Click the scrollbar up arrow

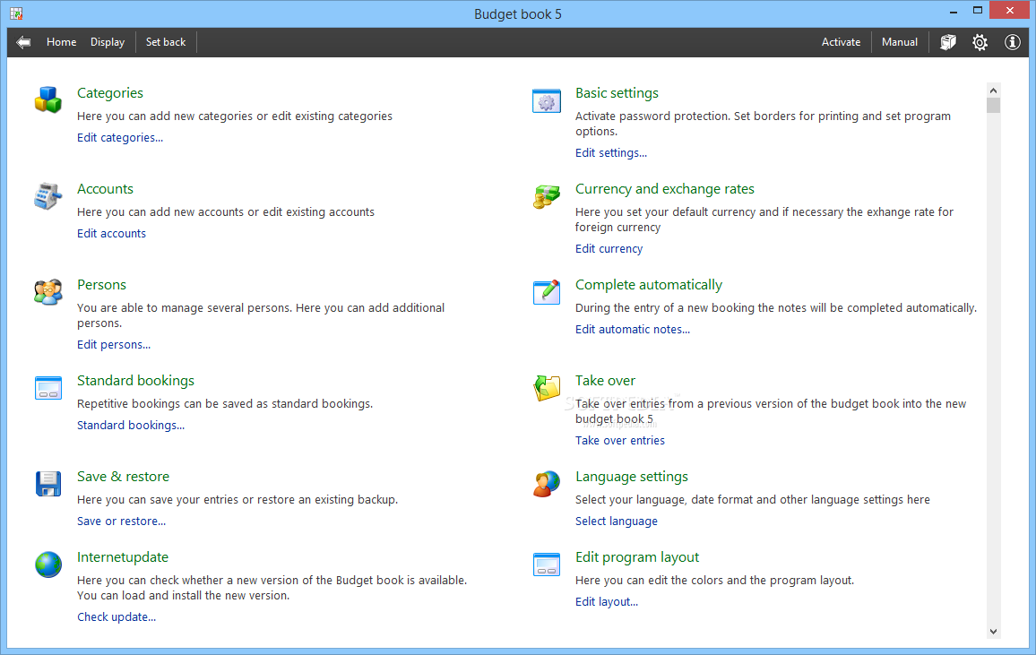[993, 90]
